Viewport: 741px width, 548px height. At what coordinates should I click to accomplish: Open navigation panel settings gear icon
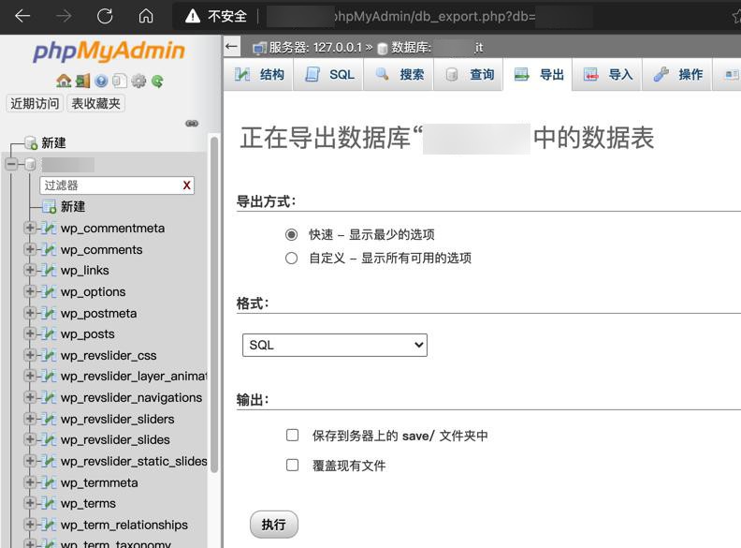tap(138, 81)
